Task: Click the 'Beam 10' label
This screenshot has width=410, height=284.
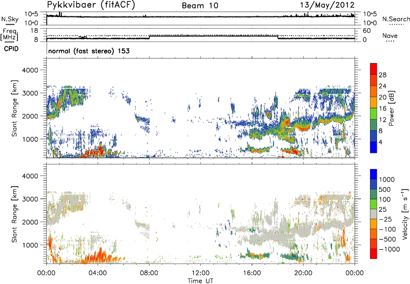Action: [200, 6]
